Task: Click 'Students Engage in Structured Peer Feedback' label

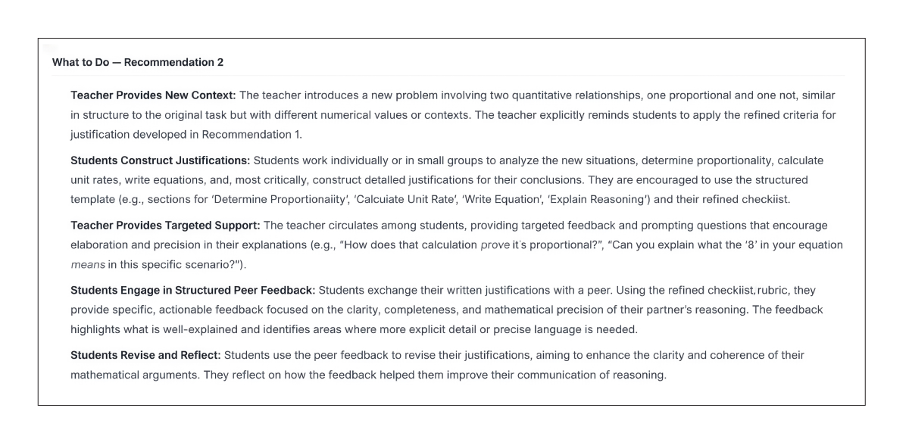Action: [x=192, y=291]
